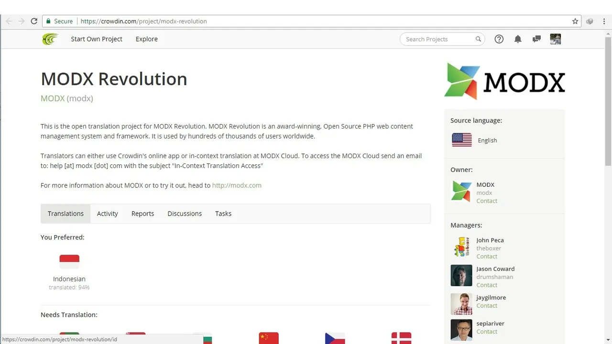Screen dimensions: 612x344
Task: Open the Tasks tab
Action: point(223,214)
